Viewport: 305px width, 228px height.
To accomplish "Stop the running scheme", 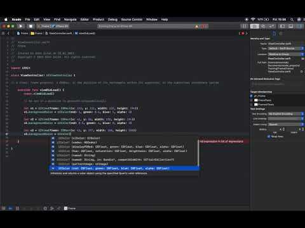I will pyautogui.click(x=30, y=26).
